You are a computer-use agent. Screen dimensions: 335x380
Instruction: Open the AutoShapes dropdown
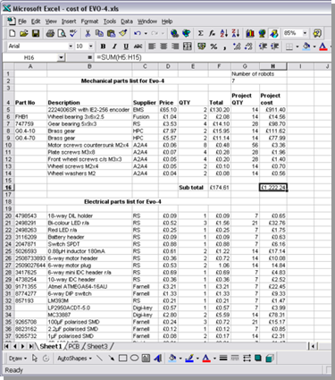point(74,359)
